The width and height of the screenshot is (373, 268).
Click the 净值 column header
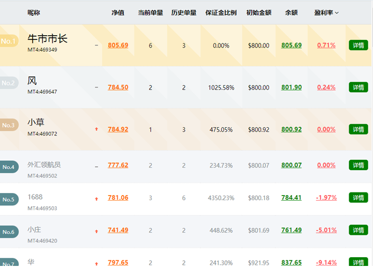[118, 12]
